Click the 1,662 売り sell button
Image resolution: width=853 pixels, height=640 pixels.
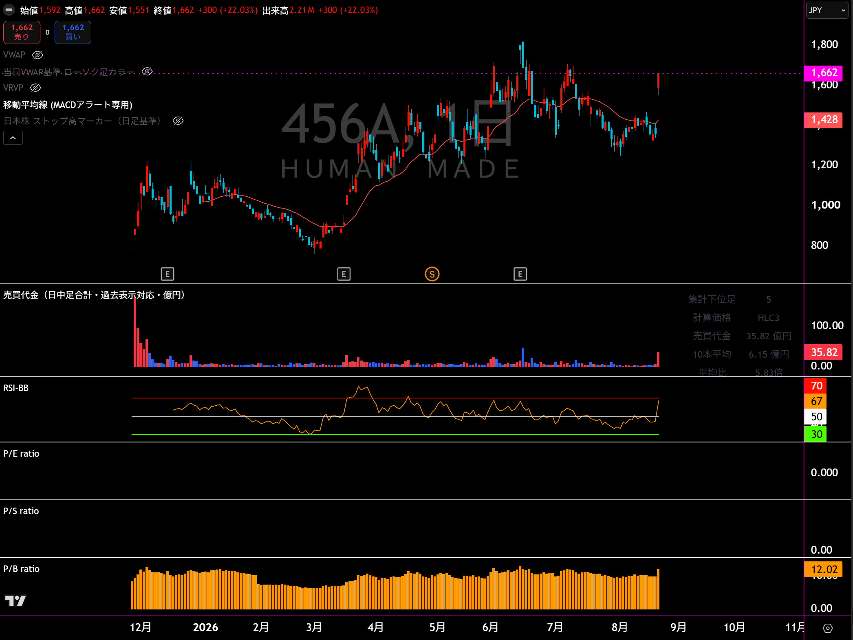[22, 32]
